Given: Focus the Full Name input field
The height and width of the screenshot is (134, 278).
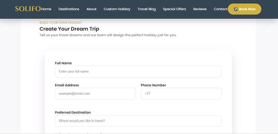Looking at the screenshot, I should 138,71.
